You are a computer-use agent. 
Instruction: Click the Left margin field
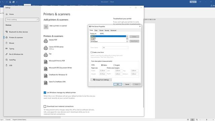click(119, 71)
